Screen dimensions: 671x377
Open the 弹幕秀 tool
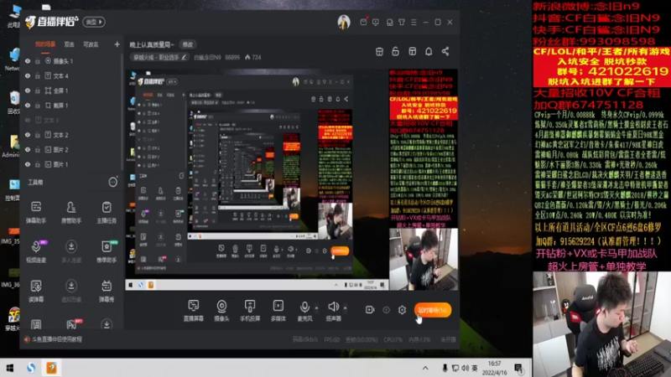[107, 291]
